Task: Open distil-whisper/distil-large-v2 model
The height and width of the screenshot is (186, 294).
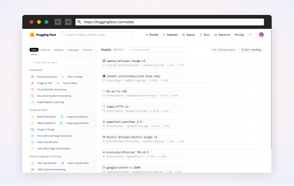Action: coord(182,139)
